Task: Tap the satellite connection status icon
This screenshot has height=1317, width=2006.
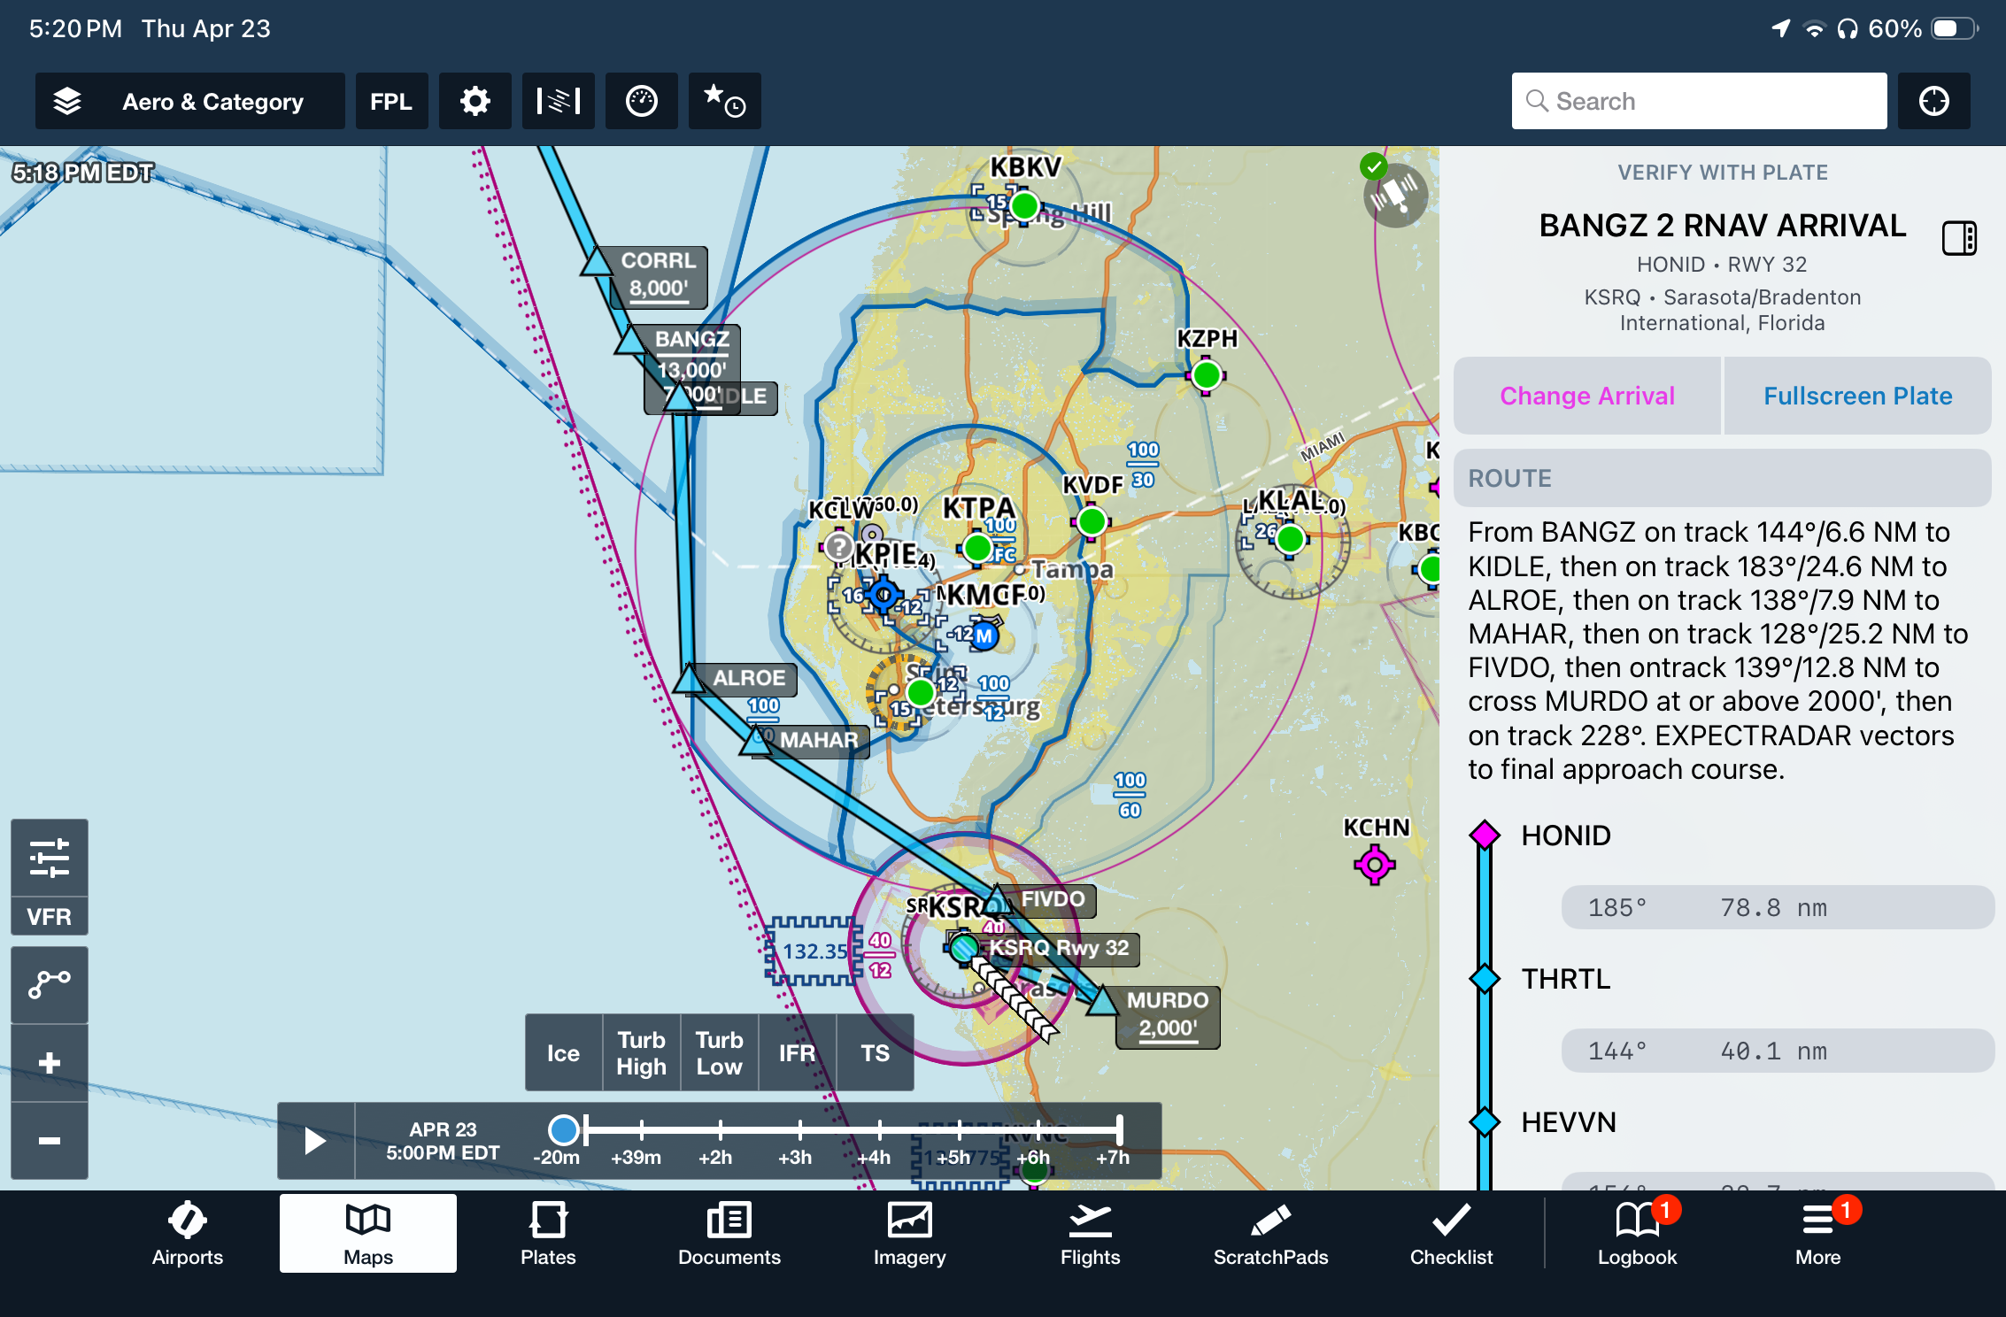Action: pos(1394,195)
